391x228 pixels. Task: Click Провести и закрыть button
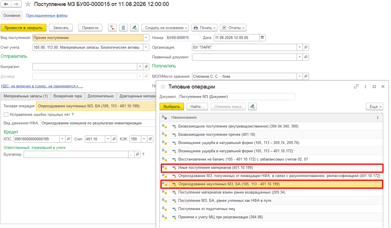pyautogui.click(x=23, y=28)
